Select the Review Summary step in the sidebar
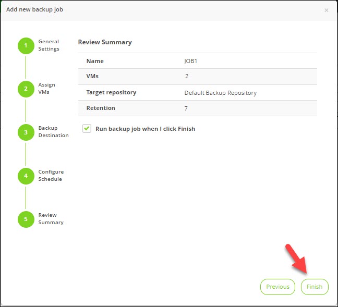338x307 pixels. 51,219
